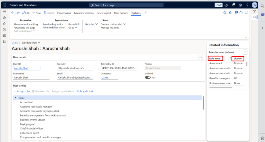Sort by the Role name column header
Viewport: 265px width, 142px height.
pyautogui.click(x=215, y=59)
